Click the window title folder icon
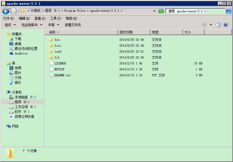Viewport: 233px width, 162px height. [4, 4]
